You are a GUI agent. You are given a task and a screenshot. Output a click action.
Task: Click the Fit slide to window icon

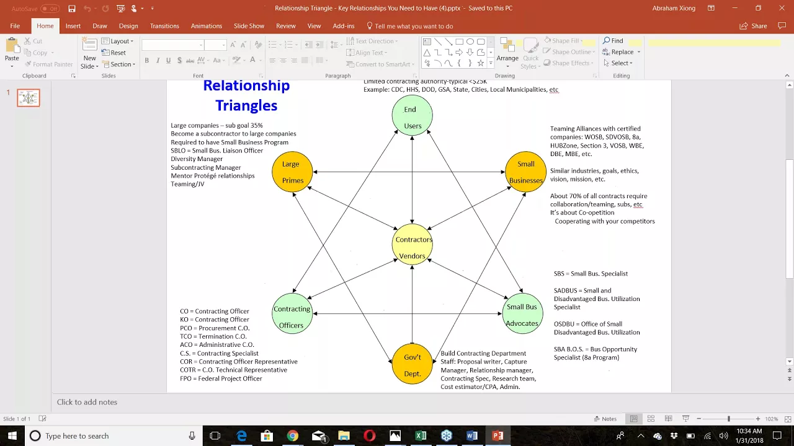click(x=787, y=419)
